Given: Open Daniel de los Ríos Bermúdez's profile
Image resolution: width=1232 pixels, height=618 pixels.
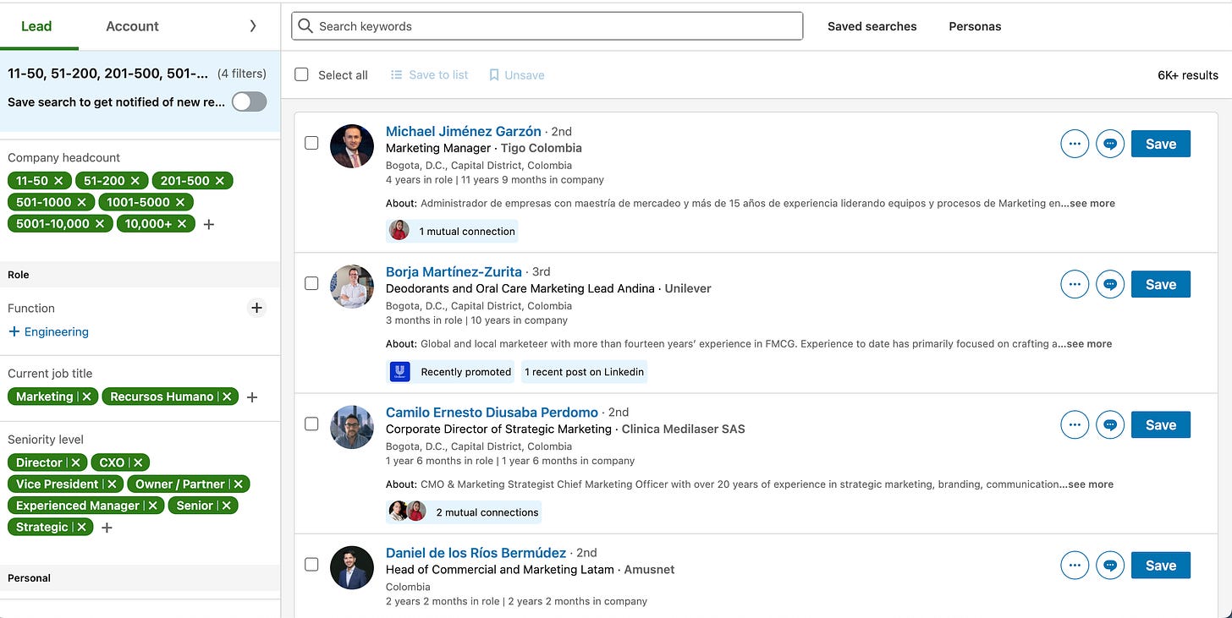Looking at the screenshot, I should [476, 552].
